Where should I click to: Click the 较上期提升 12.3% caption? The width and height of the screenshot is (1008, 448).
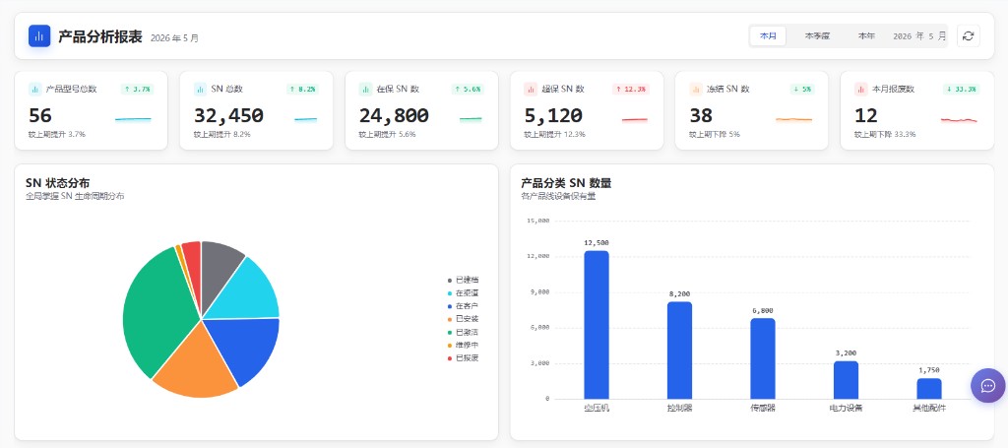click(554, 134)
